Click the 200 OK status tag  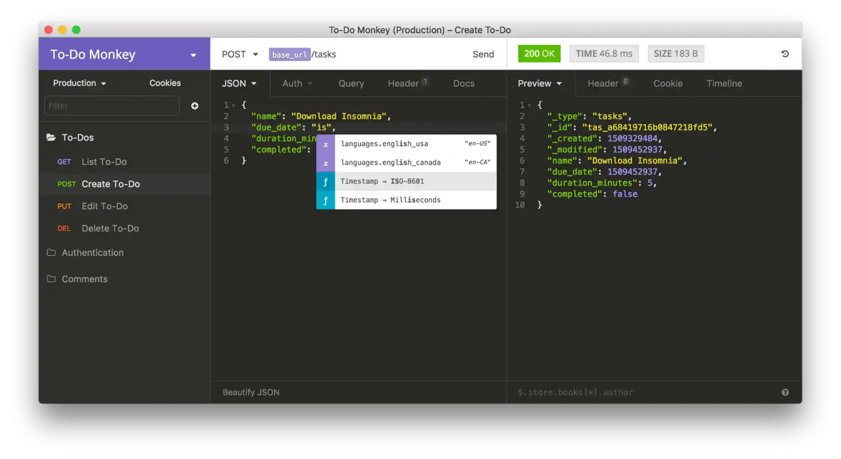(539, 54)
